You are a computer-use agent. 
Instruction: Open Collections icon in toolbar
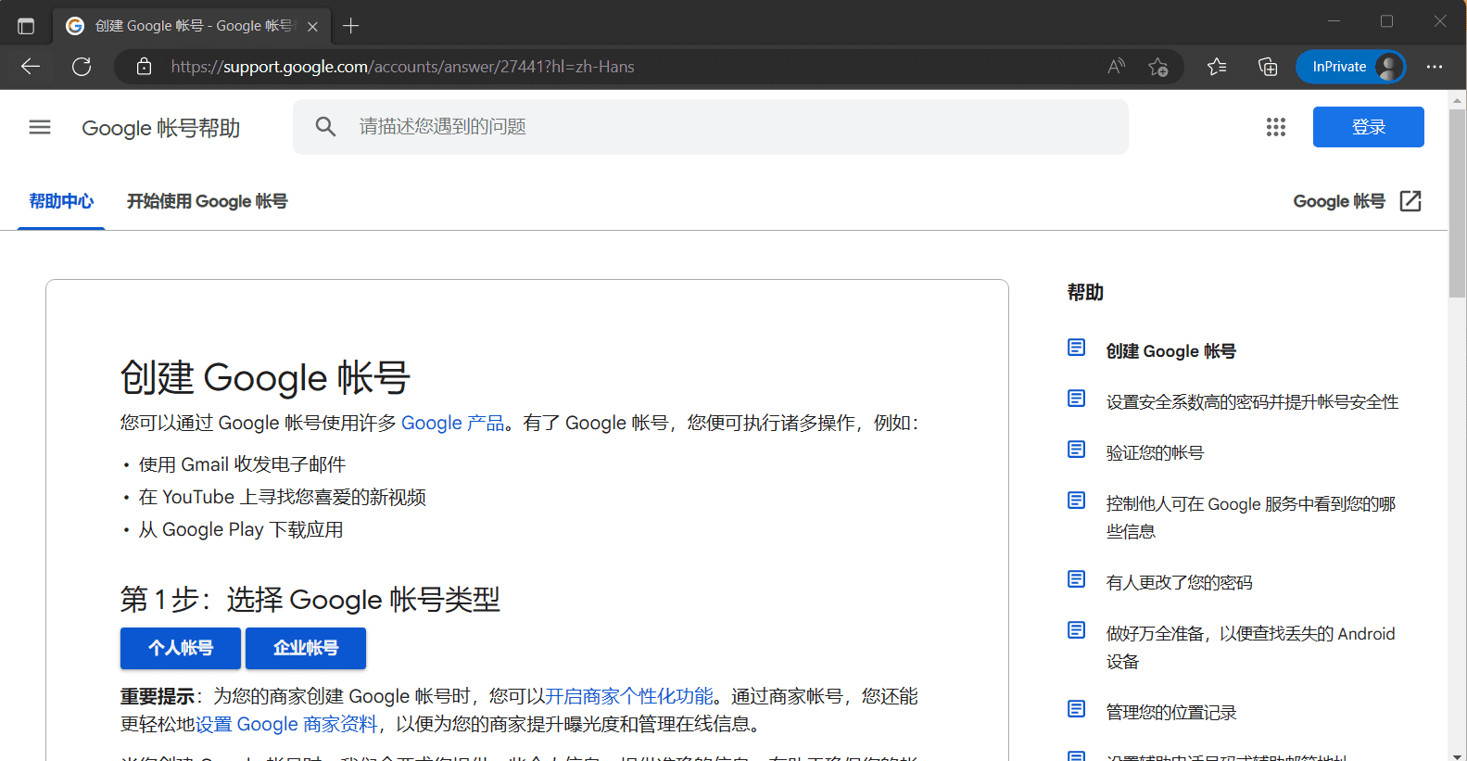(1267, 67)
